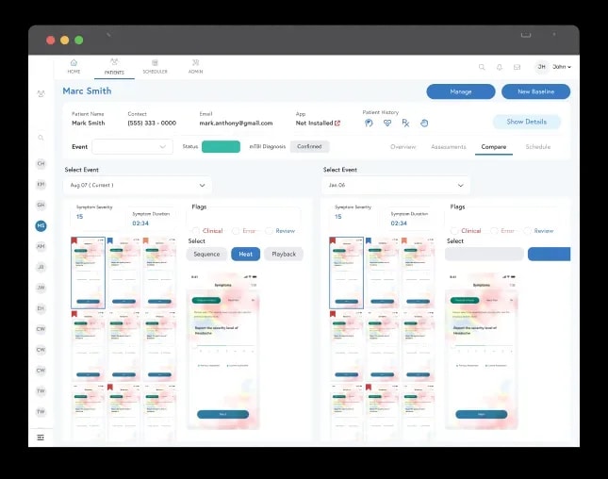608x479 pixels.
Task: Open the Event dropdown next to Status
Action: click(x=132, y=146)
